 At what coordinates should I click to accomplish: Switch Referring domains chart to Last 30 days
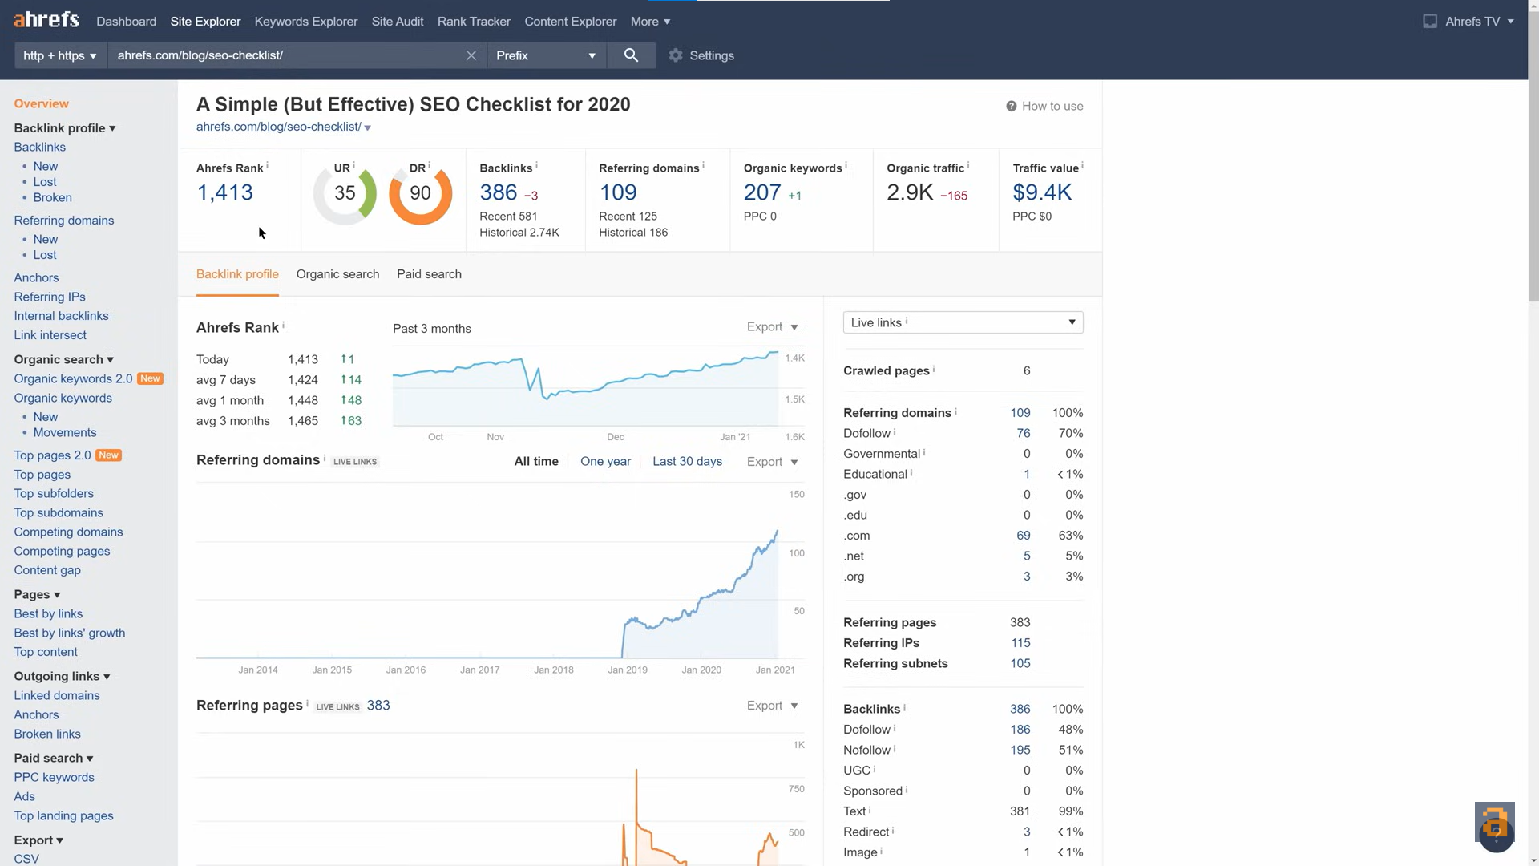coord(687,461)
